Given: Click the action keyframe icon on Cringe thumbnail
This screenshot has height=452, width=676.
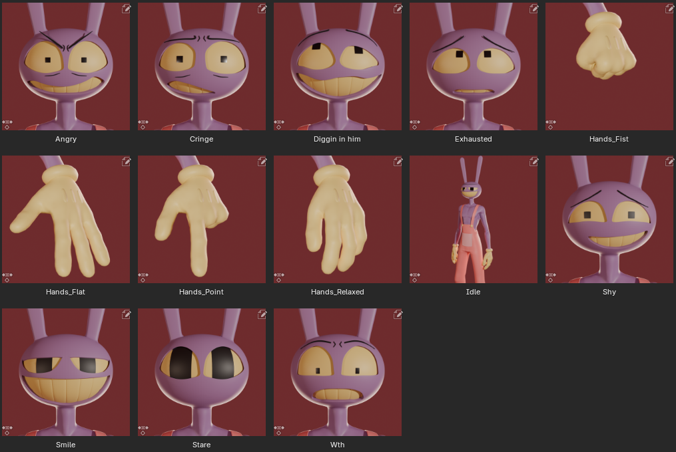Looking at the screenshot, I should (x=143, y=125).
